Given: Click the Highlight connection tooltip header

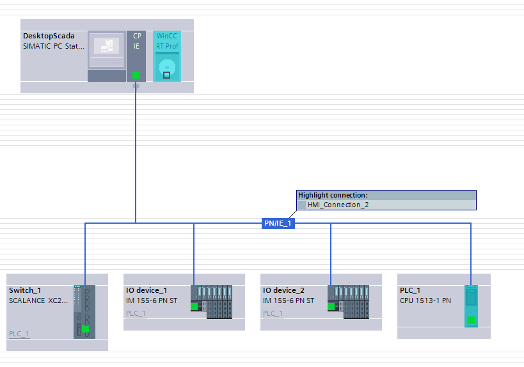Looking at the screenshot, I should click(386, 196).
